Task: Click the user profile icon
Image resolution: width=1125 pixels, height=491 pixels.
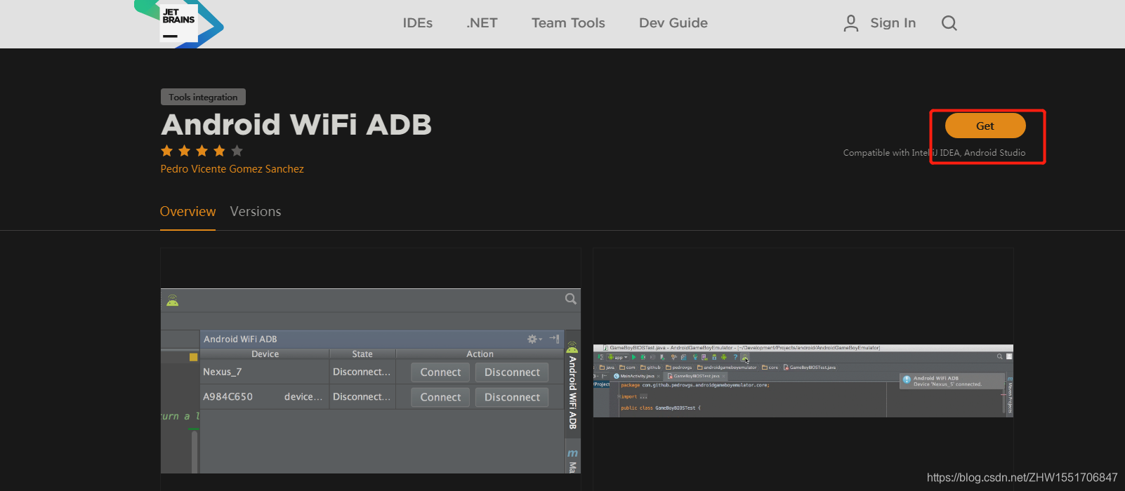Action: pyautogui.click(x=850, y=23)
